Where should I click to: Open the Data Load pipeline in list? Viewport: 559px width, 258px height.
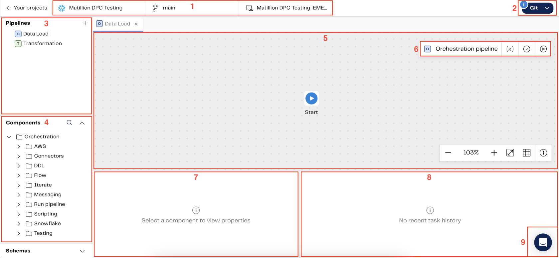coord(36,34)
